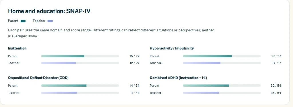Viewport: 293px width, 107px height.
Task: Click the Parent legend color swatch
Action: 23,21
